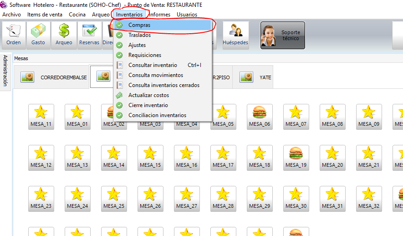
Task: Switch to CORREDOREMBALSE area tab
Action: pyautogui.click(x=54, y=77)
